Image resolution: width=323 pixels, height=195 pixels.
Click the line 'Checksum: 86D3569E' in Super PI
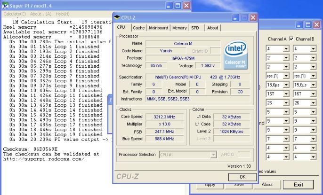pyautogui.click(x=30, y=149)
